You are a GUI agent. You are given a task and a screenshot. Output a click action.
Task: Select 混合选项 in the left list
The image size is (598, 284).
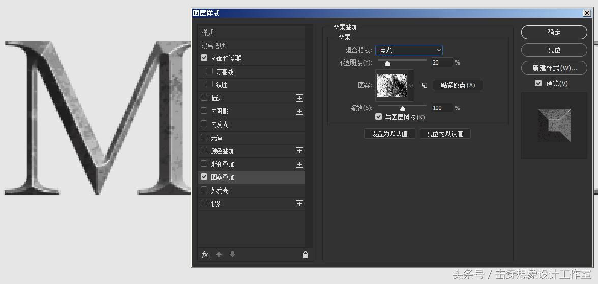252,46
